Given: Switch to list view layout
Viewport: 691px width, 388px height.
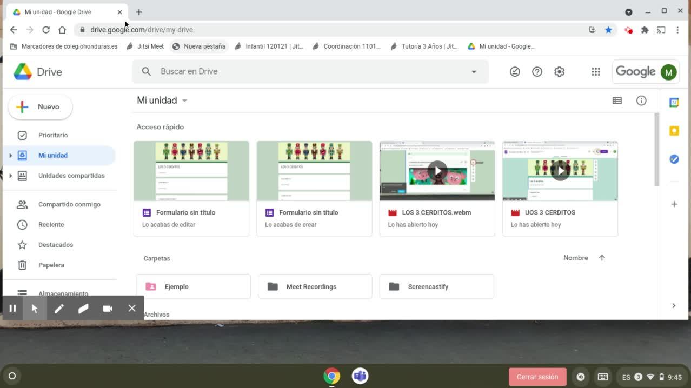Looking at the screenshot, I should [x=617, y=101].
